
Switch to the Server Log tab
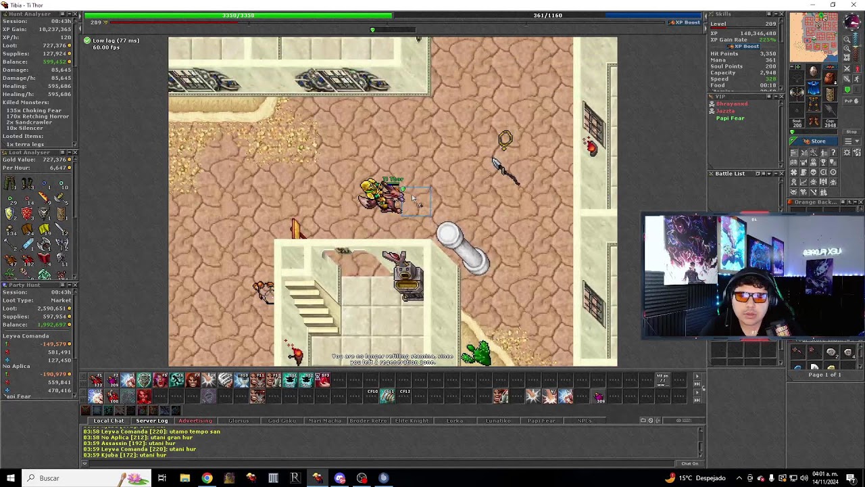click(151, 421)
